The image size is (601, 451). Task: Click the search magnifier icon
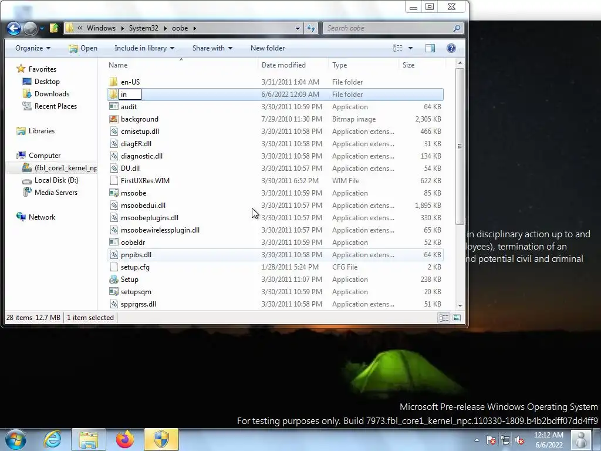tap(457, 28)
